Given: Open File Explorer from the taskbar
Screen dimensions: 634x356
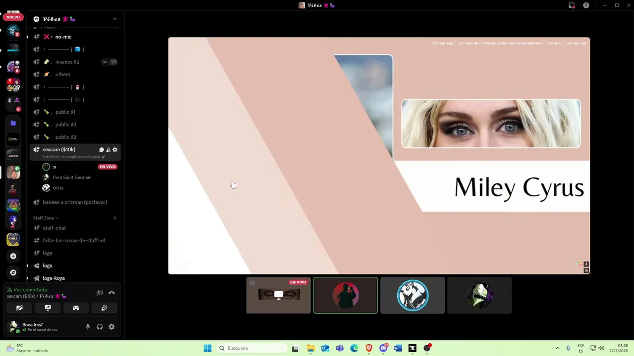Looking at the screenshot, I should pyautogui.click(x=311, y=348).
